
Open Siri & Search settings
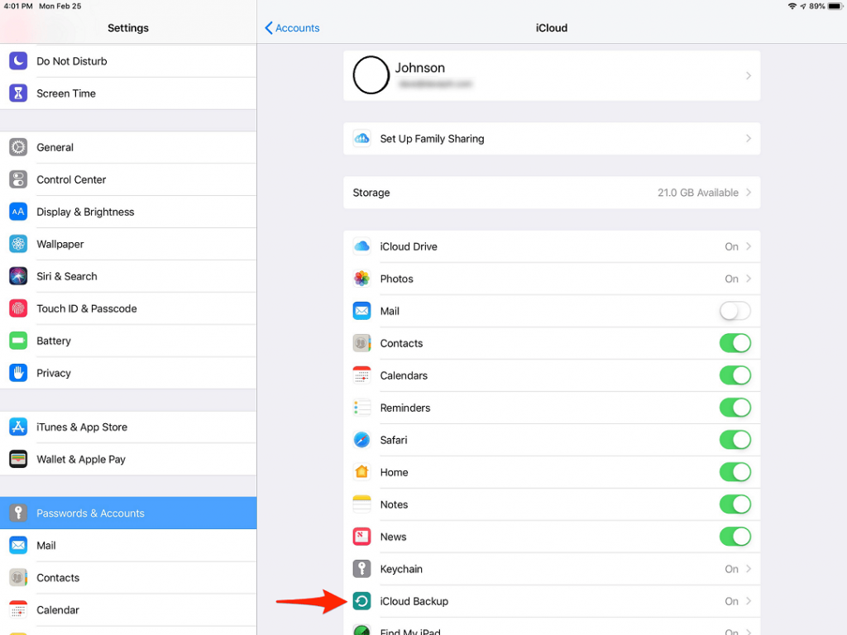pyautogui.click(x=128, y=276)
